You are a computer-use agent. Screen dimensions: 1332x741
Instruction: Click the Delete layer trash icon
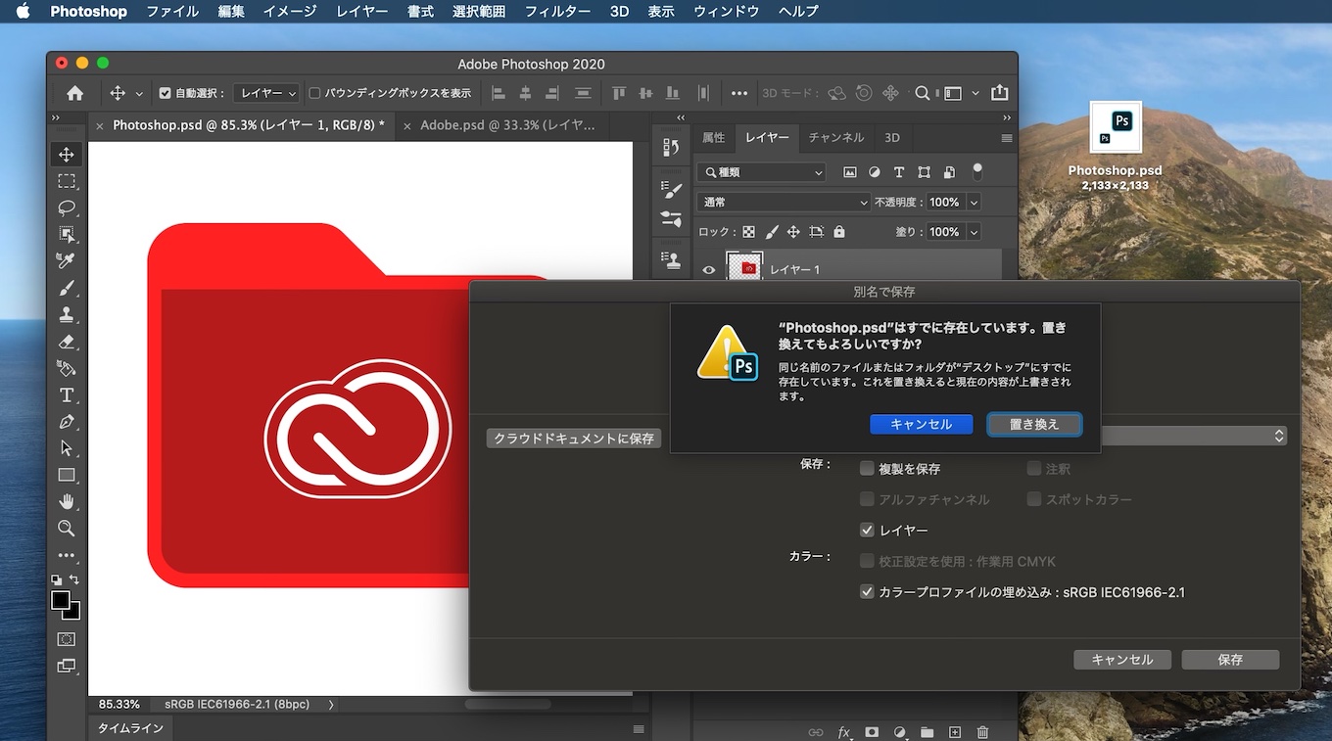pyautogui.click(x=982, y=731)
